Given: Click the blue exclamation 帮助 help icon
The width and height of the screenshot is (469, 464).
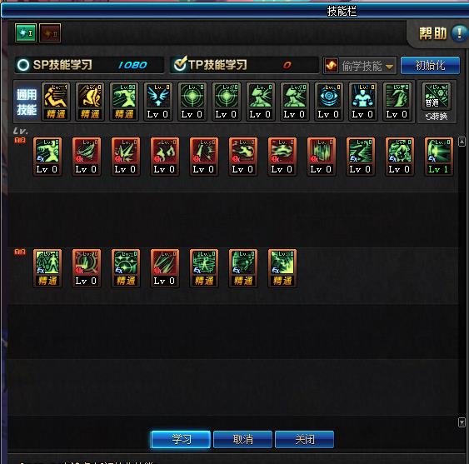Looking at the screenshot, I should pyautogui.click(x=460, y=33).
